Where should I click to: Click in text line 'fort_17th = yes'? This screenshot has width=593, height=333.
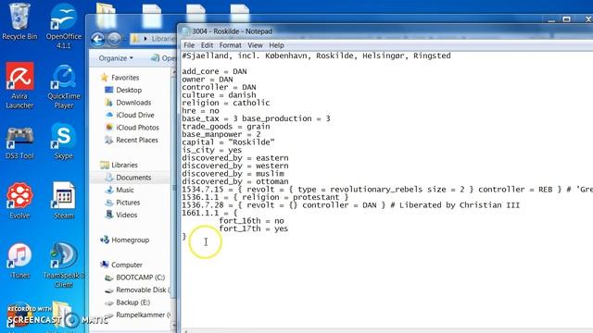tap(253, 228)
